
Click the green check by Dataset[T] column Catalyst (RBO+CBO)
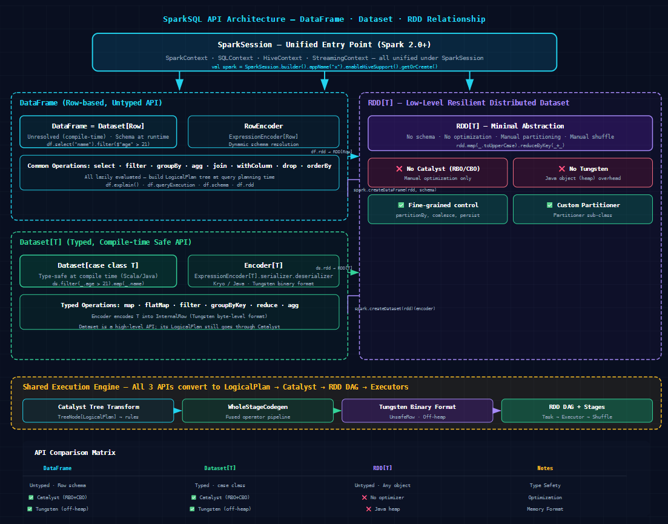194,497
